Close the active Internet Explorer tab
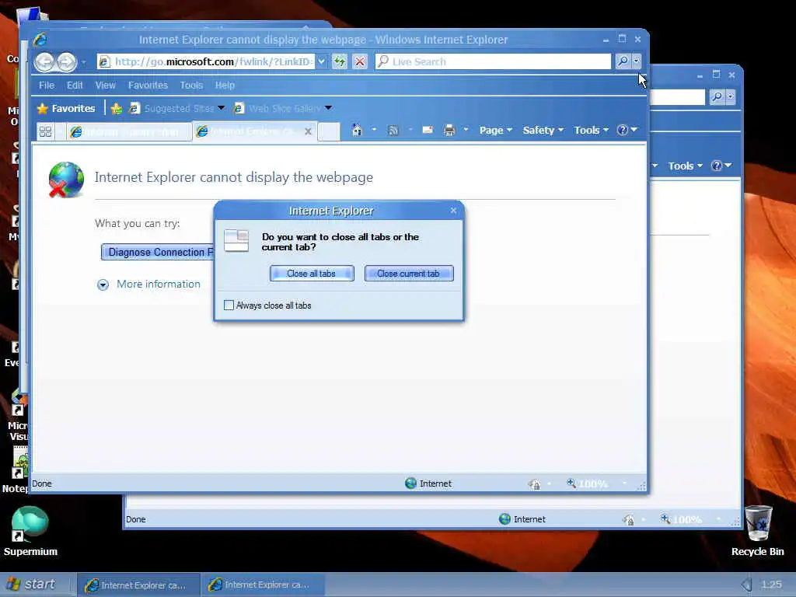Viewport: 796px width, 597px height. coord(308,131)
